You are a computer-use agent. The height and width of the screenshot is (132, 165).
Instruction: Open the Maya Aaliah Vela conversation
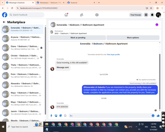tap(22, 103)
